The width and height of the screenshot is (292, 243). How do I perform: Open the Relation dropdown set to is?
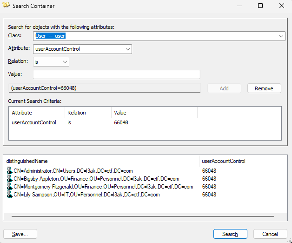pos(65,61)
